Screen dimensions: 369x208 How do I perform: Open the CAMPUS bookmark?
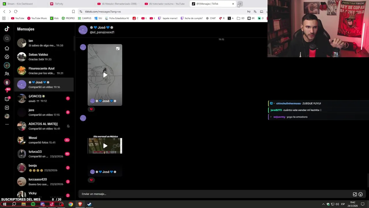(x=84, y=18)
